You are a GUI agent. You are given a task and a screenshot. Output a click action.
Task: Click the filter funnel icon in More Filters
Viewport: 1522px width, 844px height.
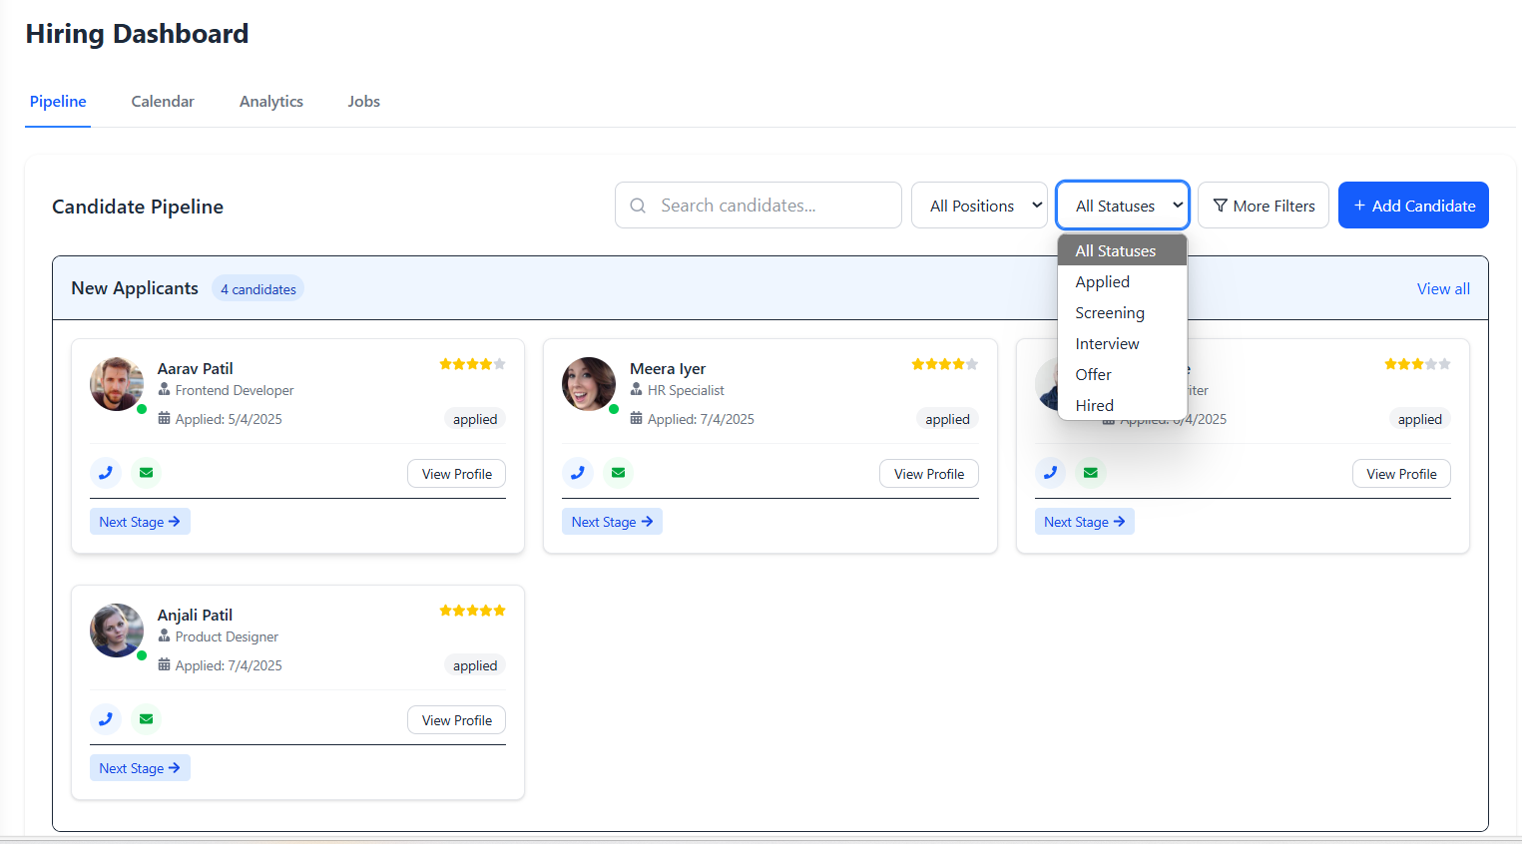tap(1220, 206)
